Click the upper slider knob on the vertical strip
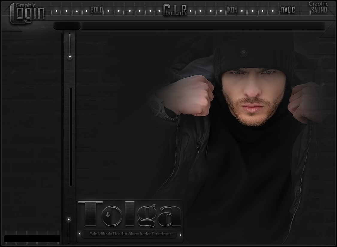The image size is (337, 247). point(69,57)
